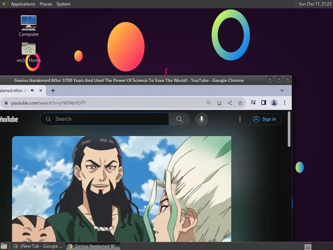Screen dimensions: 333x250
Task: Open the Computer desktop icon
Action: pos(29,26)
